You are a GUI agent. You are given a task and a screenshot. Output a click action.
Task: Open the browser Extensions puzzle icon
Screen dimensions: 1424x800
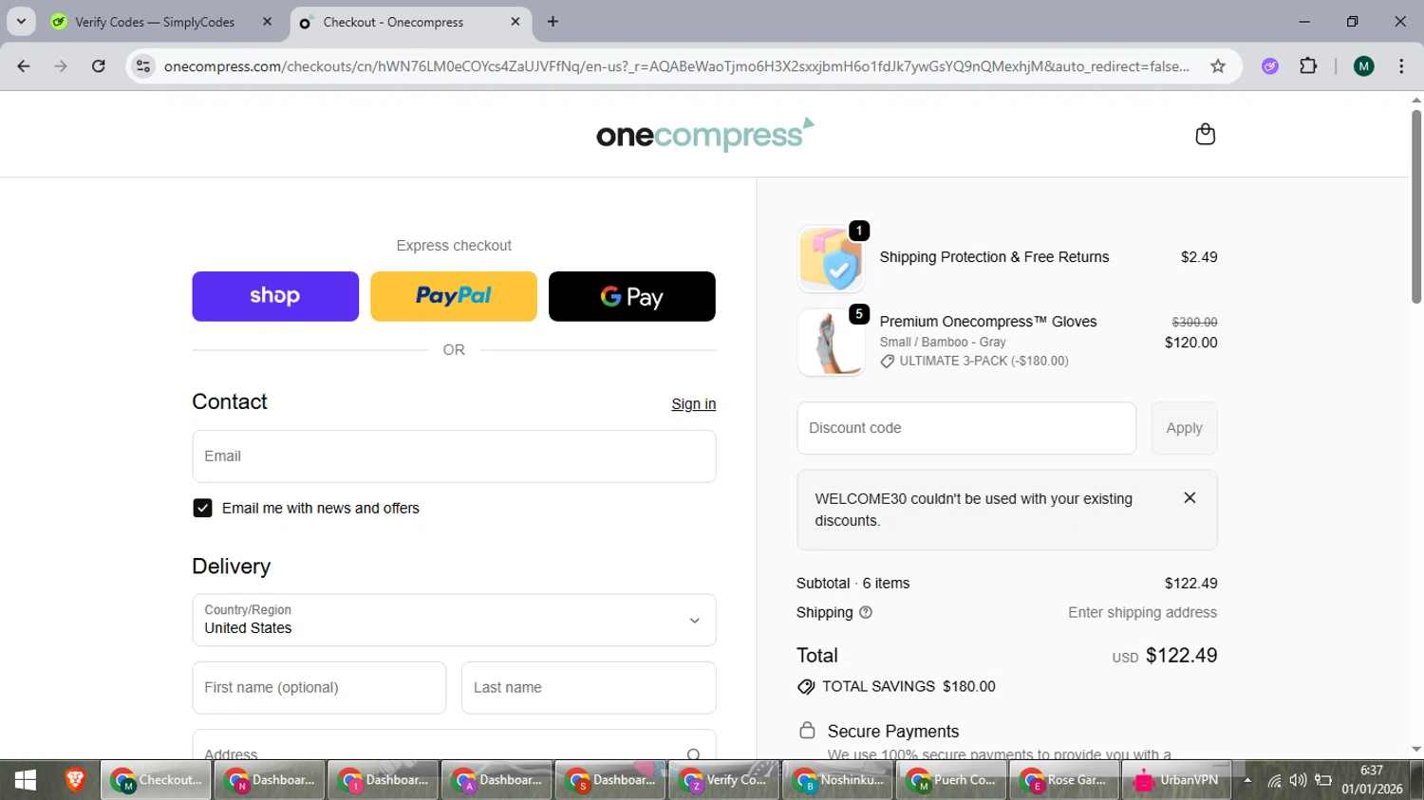(x=1308, y=66)
